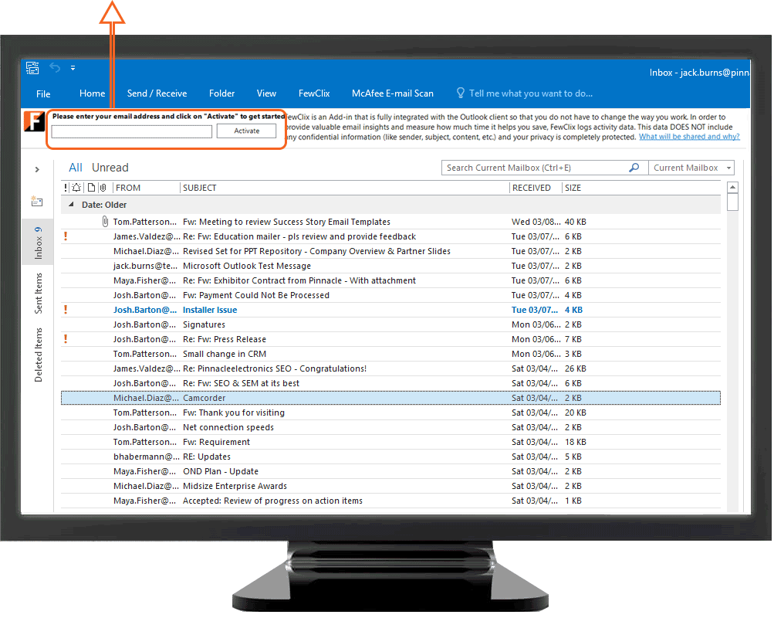Sort by Importance column icon
This screenshot has width=774, height=618.
[x=66, y=188]
